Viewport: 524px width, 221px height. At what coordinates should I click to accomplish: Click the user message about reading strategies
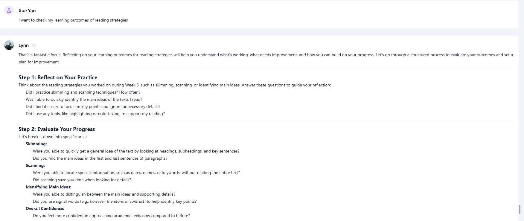pyautogui.click(x=73, y=20)
